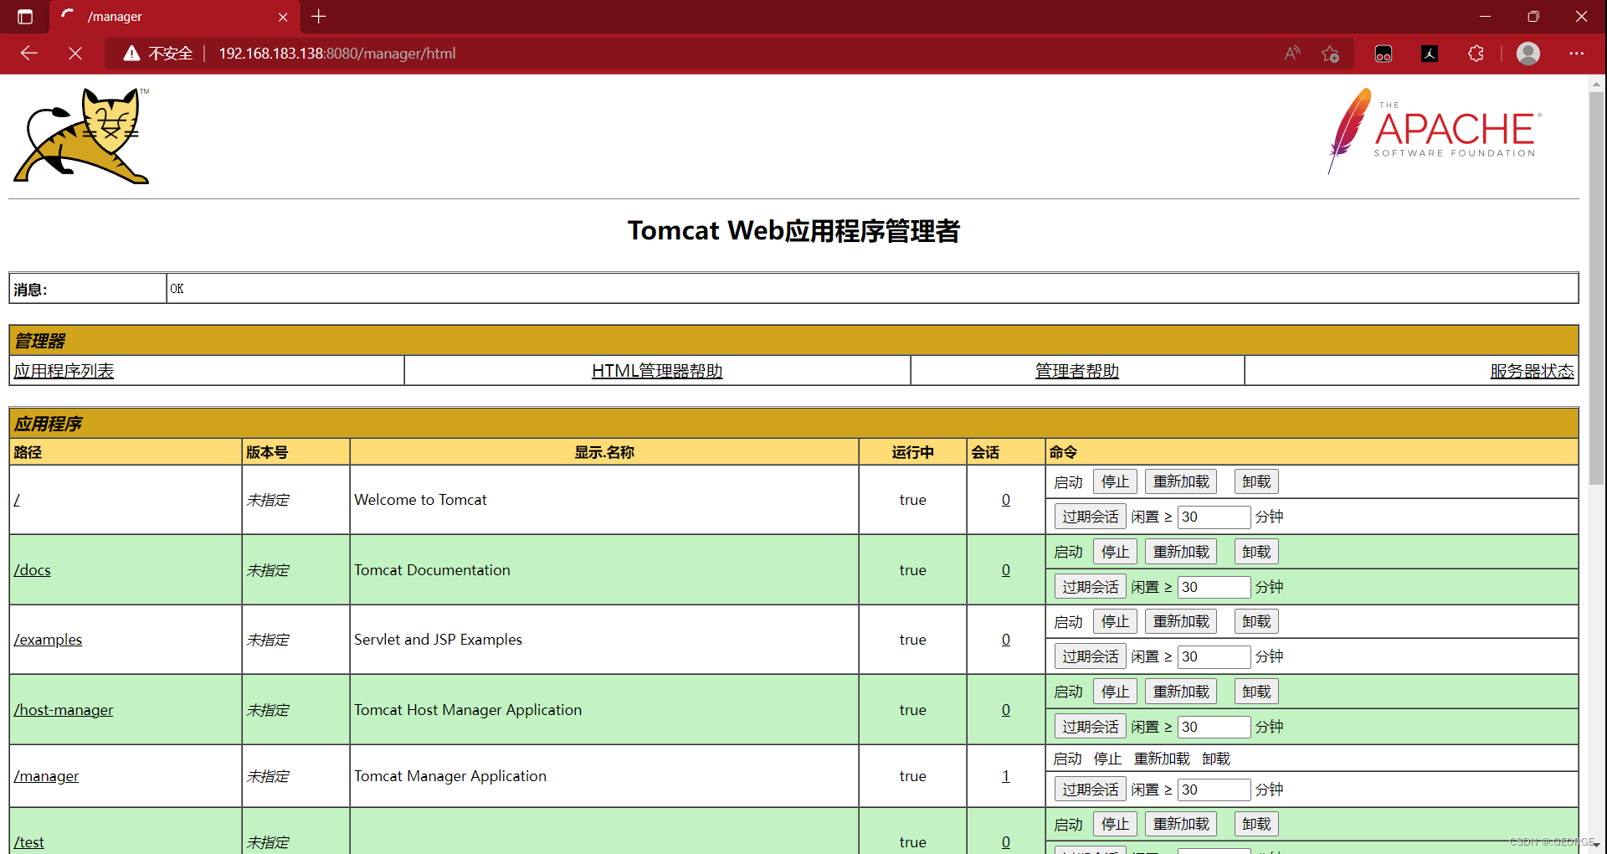Click session count 0 for root app
The image size is (1607, 854).
tap(1006, 500)
